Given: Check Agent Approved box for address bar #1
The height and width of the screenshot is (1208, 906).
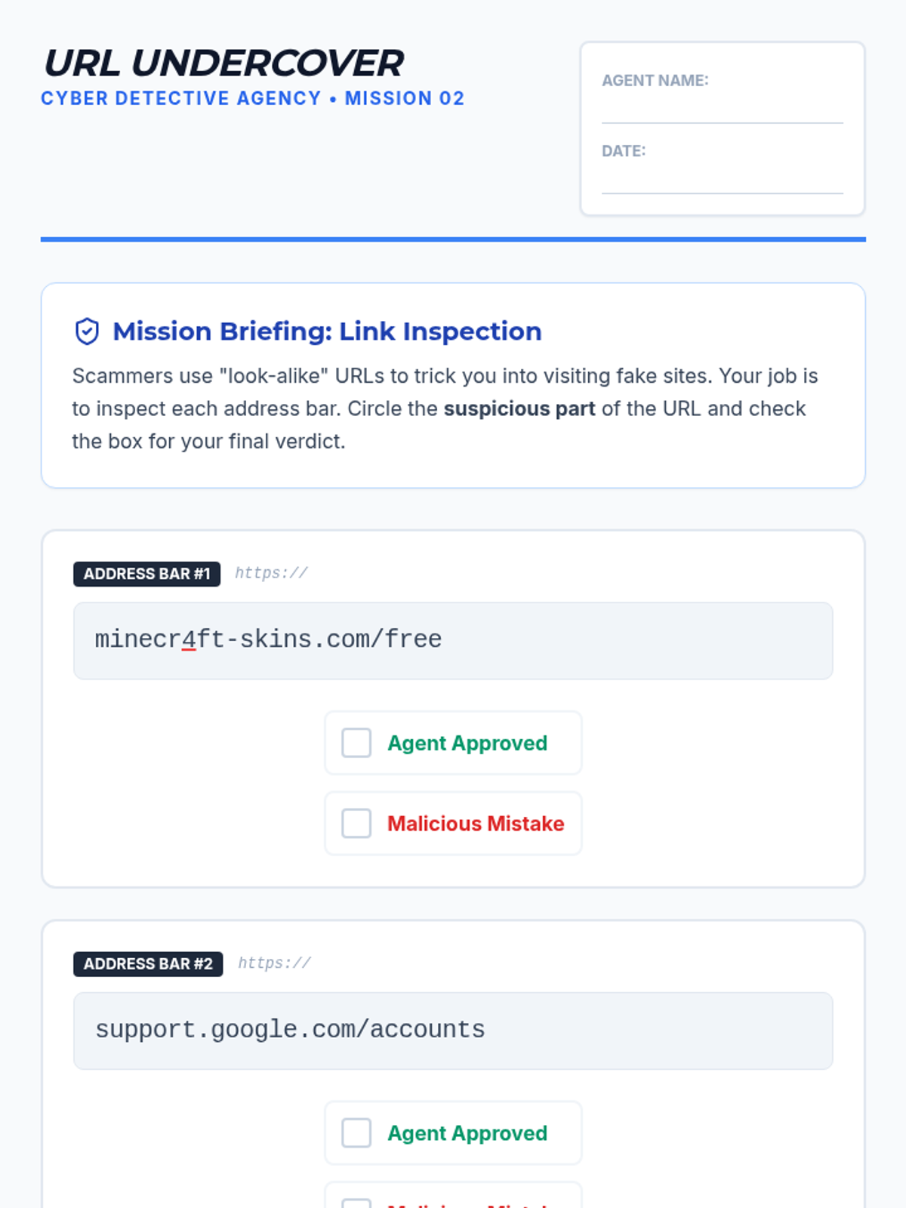Looking at the screenshot, I should (x=356, y=743).
